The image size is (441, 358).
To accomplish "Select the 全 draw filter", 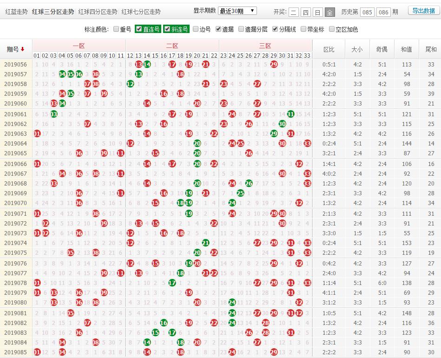I will pos(329,12).
